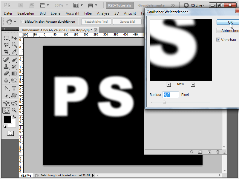Click Abbrechen to cancel blur
Image resolution: width=239 pixels, height=179 pixels.
[x=228, y=30]
